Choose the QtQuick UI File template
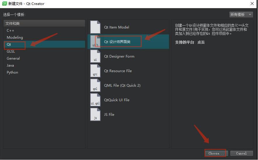Screen dimensions: 258x160 (x=128, y=100)
